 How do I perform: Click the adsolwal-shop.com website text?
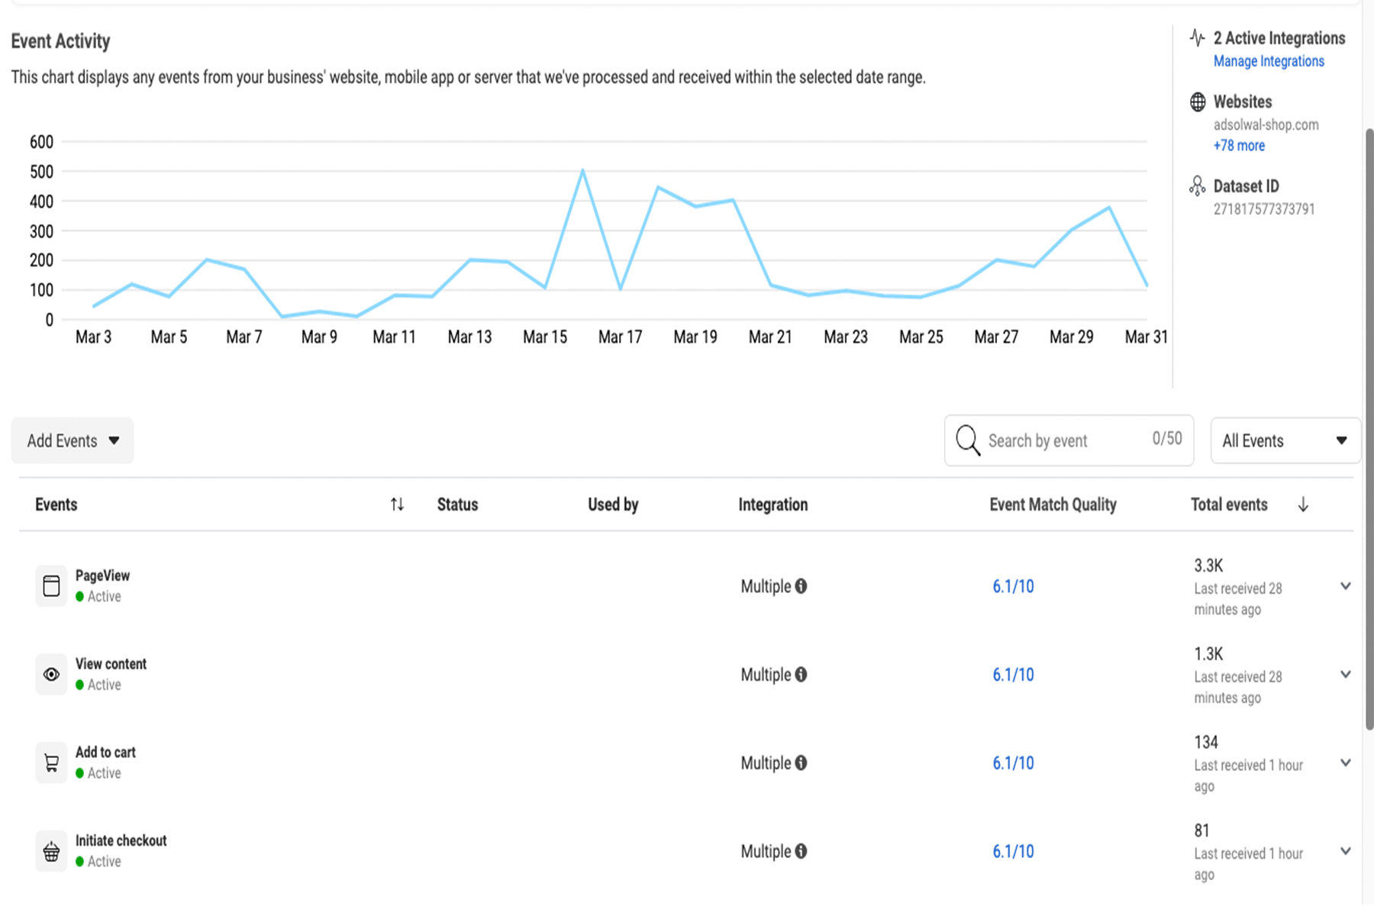[x=1266, y=124]
